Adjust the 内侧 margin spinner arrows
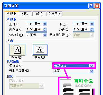 tap(45, 29)
